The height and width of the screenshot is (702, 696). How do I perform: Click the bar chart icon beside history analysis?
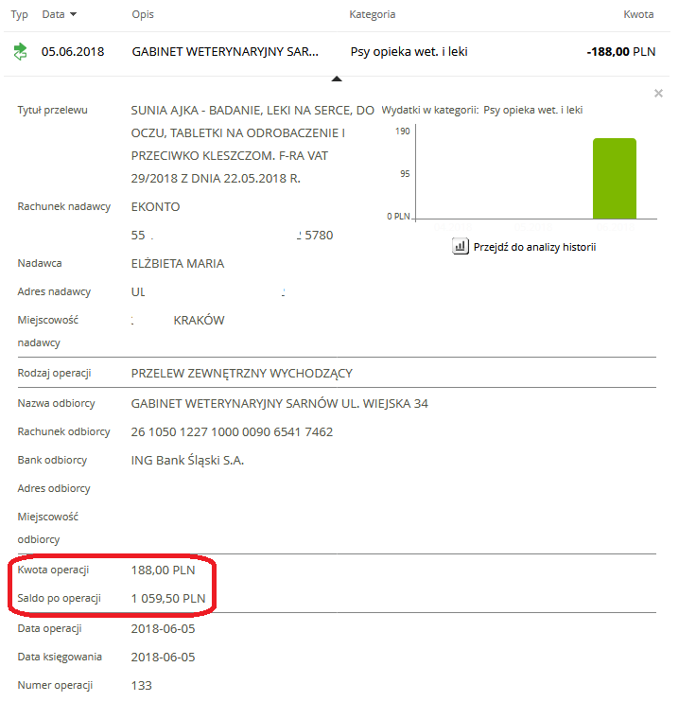[461, 247]
